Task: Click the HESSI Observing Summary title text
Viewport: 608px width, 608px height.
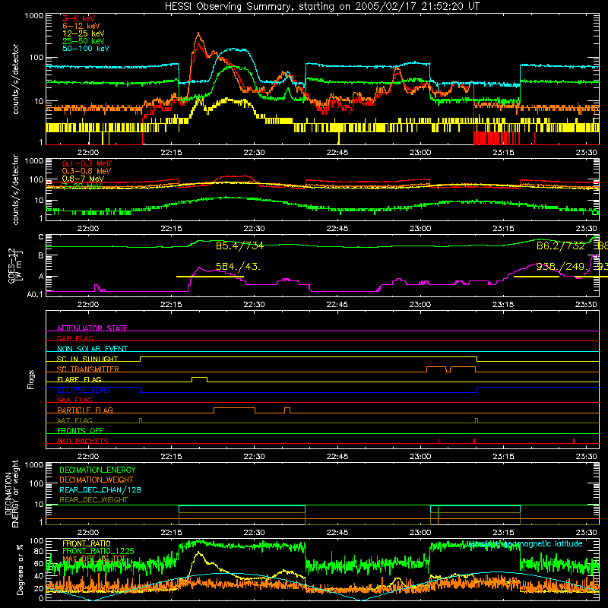Action: pos(322,7)
